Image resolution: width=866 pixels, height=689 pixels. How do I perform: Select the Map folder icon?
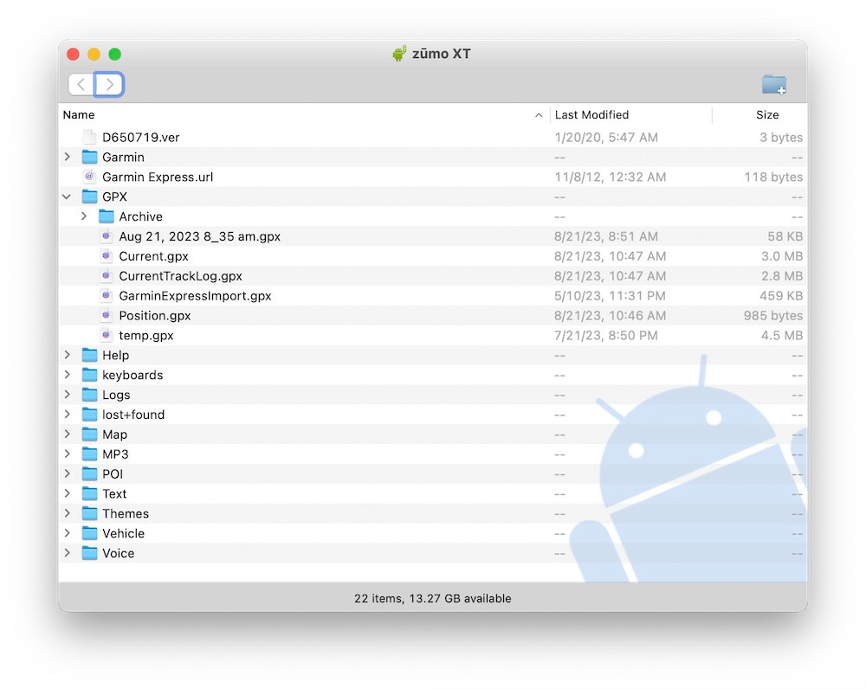coord(89,435)
